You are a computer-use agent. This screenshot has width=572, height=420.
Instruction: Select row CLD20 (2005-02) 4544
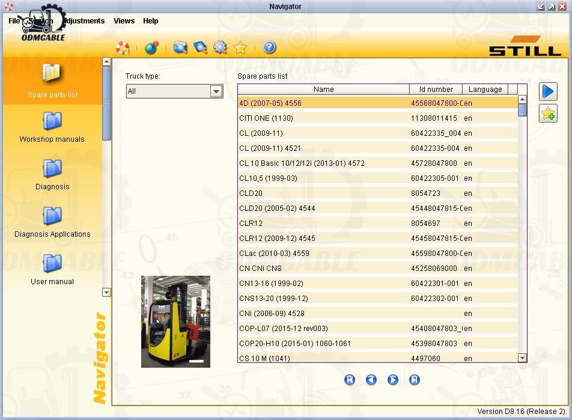pyautogui.click(x=377, y=208)
